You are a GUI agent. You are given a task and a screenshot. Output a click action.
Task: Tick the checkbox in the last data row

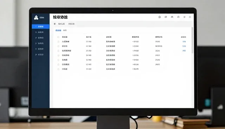pos(58,69)
